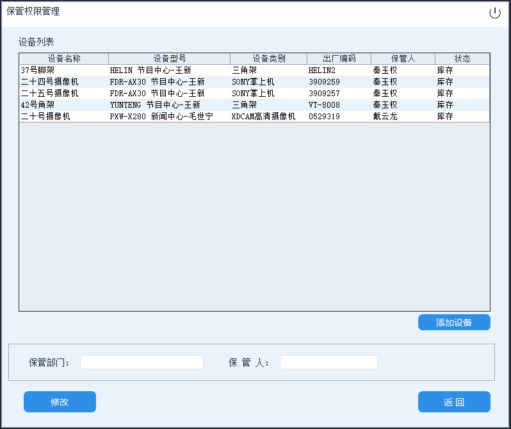Viewport: 511px width, 429px height.
Task: Click the 保管人 column header
Action: 403,58
